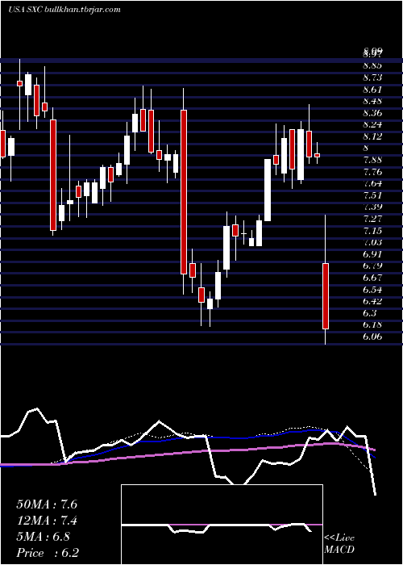This screenshot has width=403, height=565.
Task: Click the 6.3 price axis label
Action: pyautogui.click(x=370, y=313)
